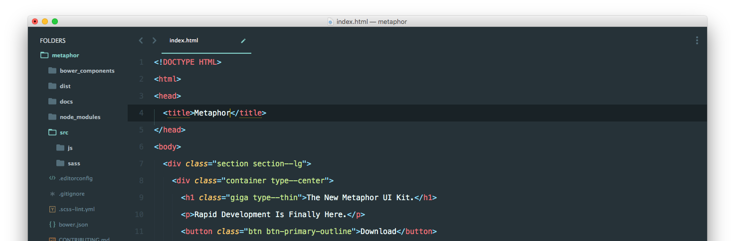This screenshot has height=241, width=735.
Task: Click the pencil icon on index.html tab
Action: pos(243,41)
